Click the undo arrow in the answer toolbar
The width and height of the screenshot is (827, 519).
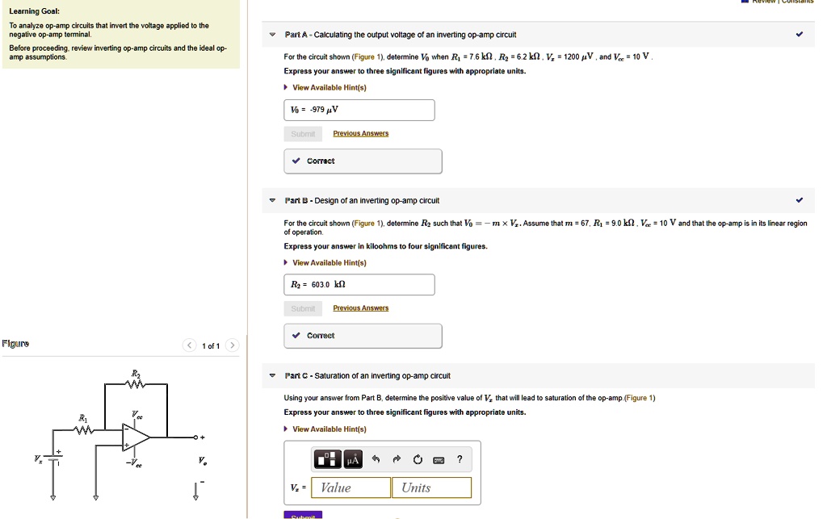[376, 458]
